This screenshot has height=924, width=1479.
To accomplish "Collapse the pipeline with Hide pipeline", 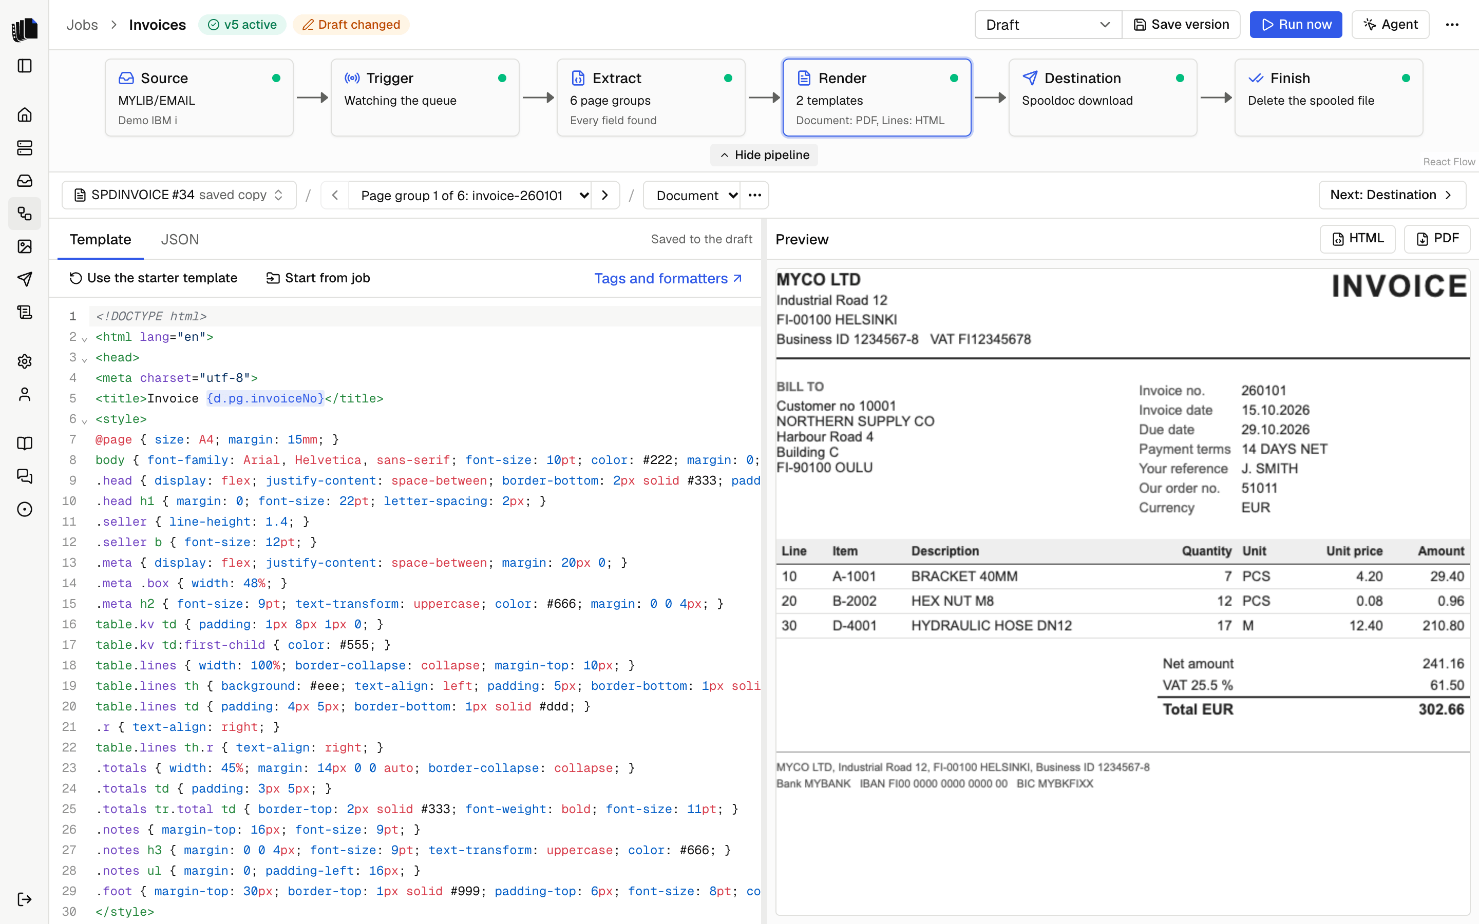I will pos(764,155).
